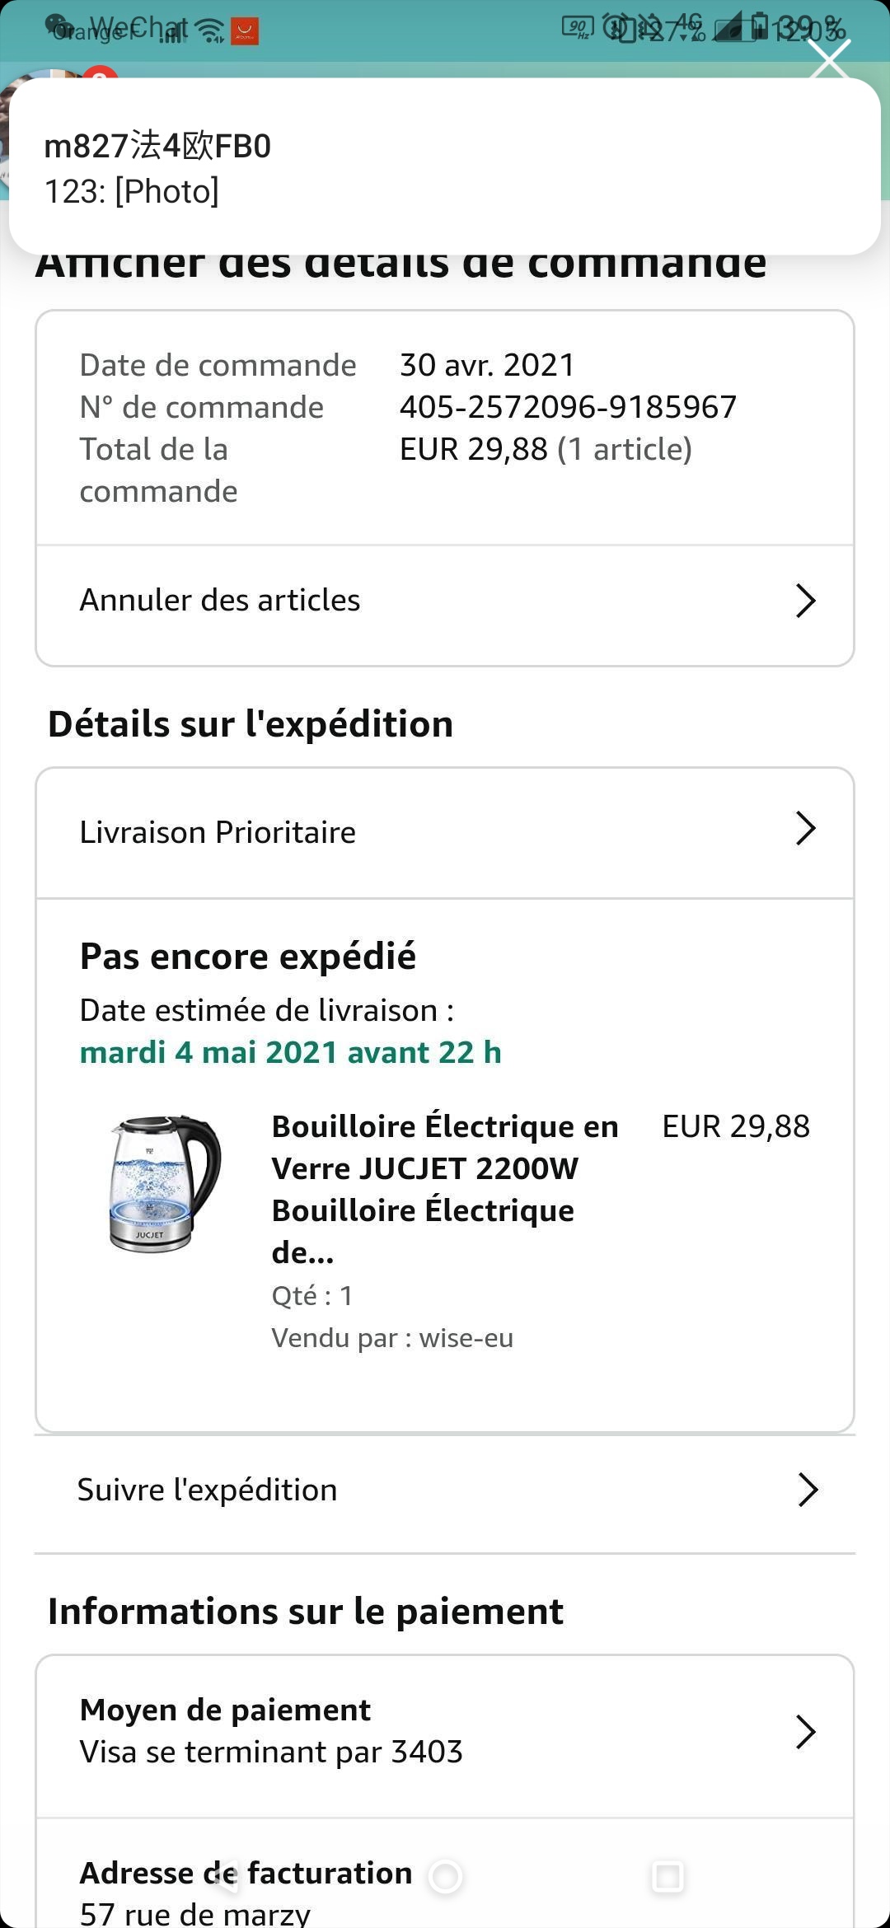Tap the red AliExpress status bar icon
The height and width of the screenshot is (1928, 890).
coord(244,31)
